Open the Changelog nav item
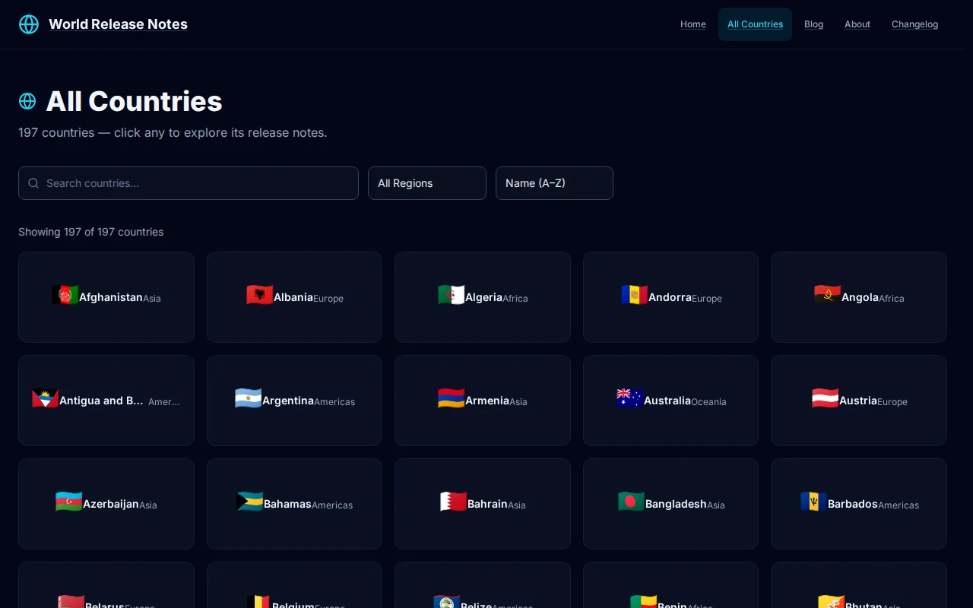973x608 pixels. (x=915, y=24)
